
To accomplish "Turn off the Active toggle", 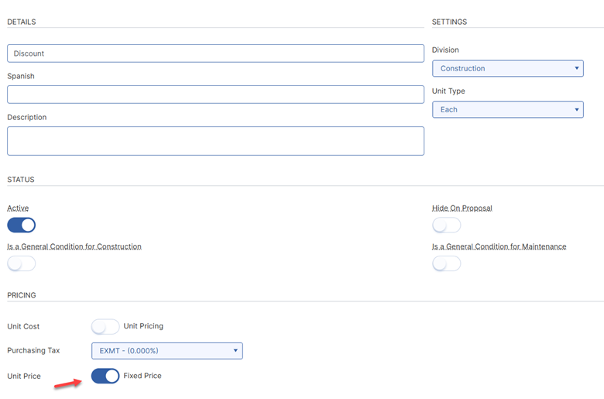I will (22, 225).
